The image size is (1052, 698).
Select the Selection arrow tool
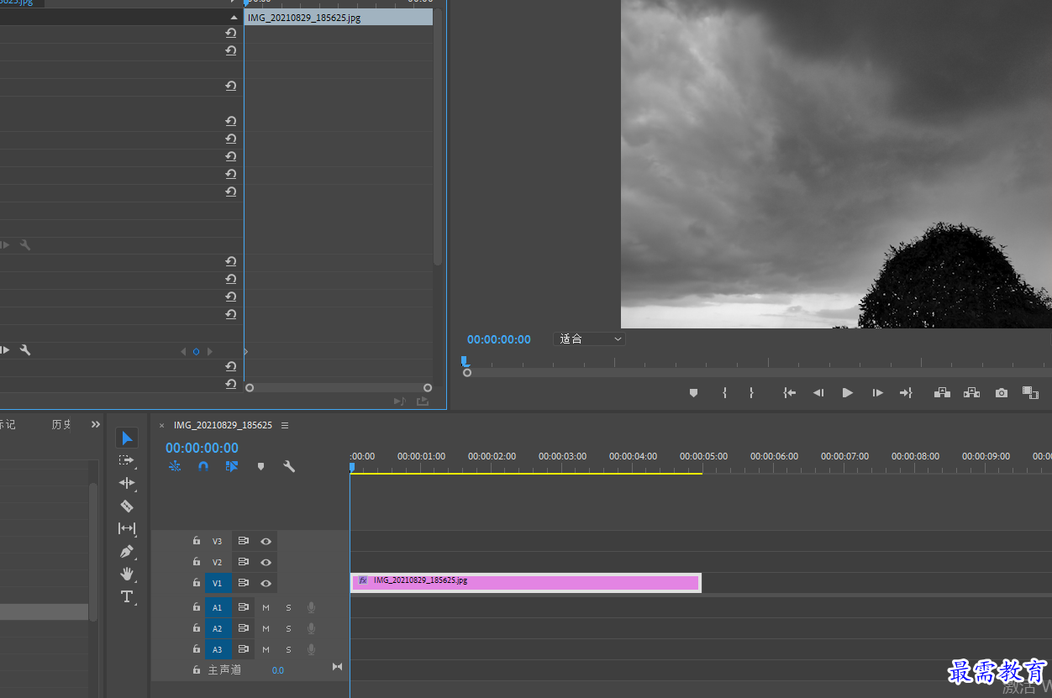127,438
